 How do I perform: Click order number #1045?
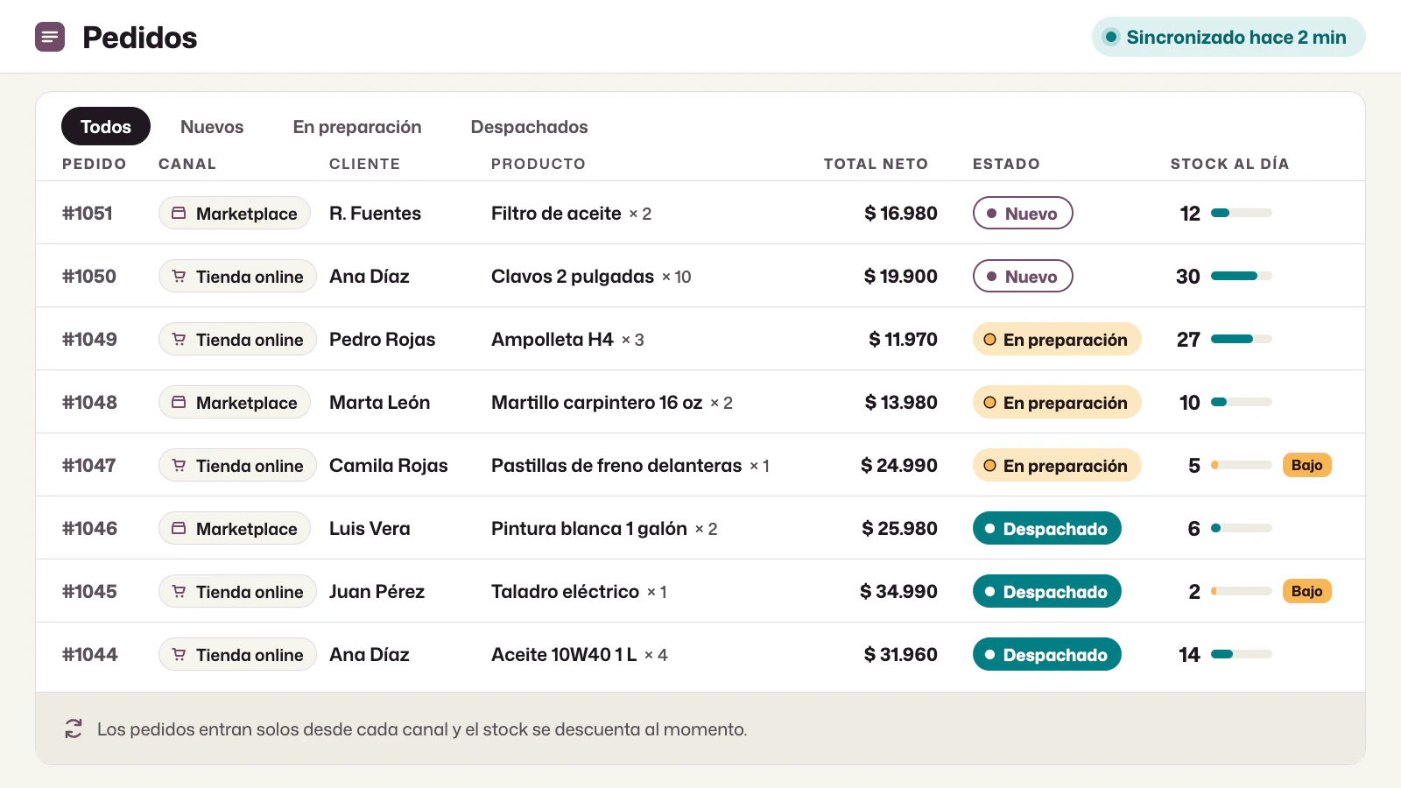(x=89, y=591)
